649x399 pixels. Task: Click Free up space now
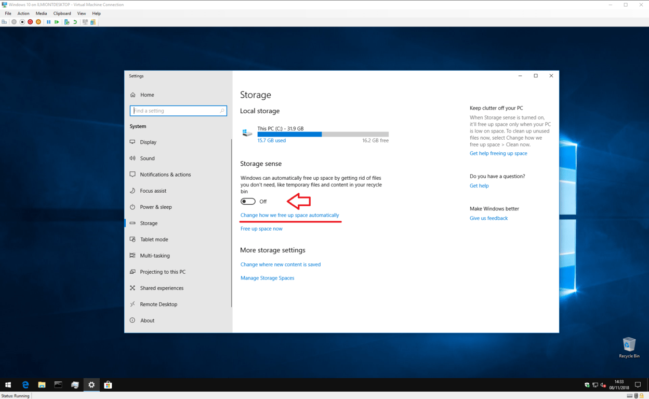click(261, 228)
